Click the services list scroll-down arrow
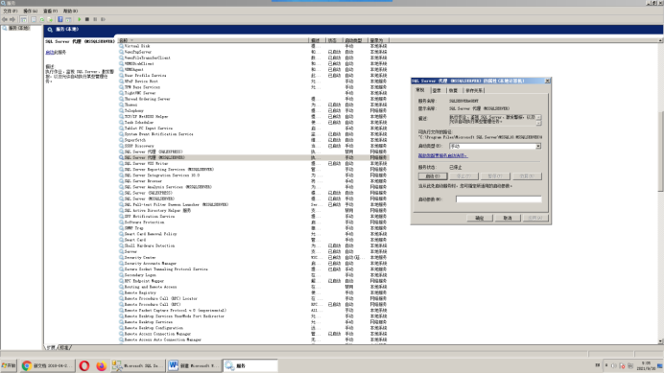The height and width of the screenshot is (374, 665). click(x=661, y=341)
